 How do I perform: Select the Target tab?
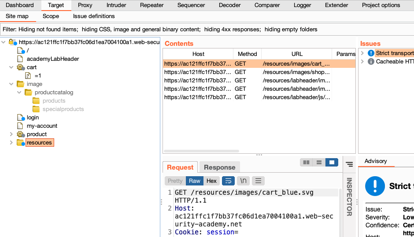point(56,5)
